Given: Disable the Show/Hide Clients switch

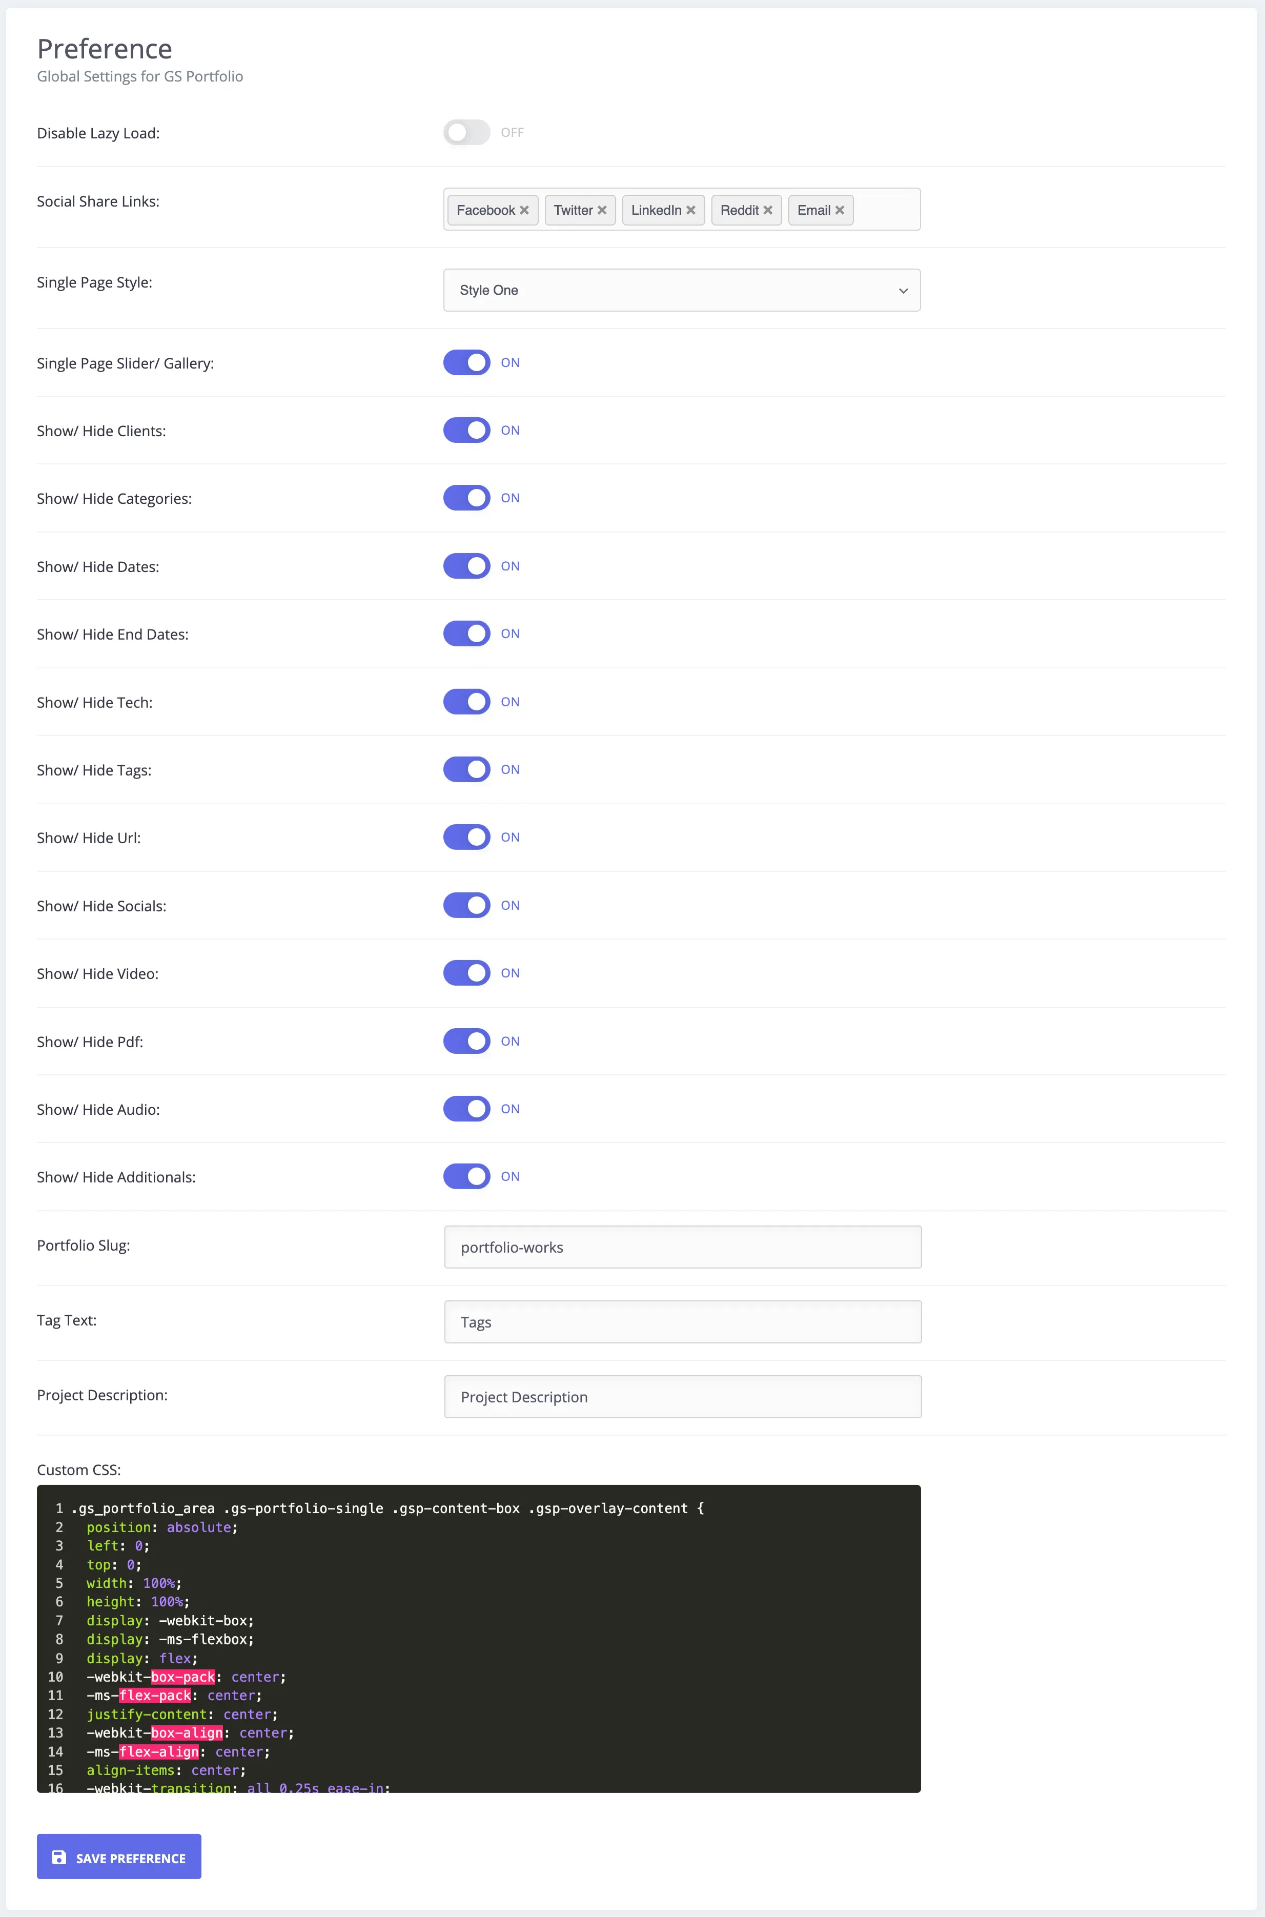Looking at the screenshot, I should (466, 430).
